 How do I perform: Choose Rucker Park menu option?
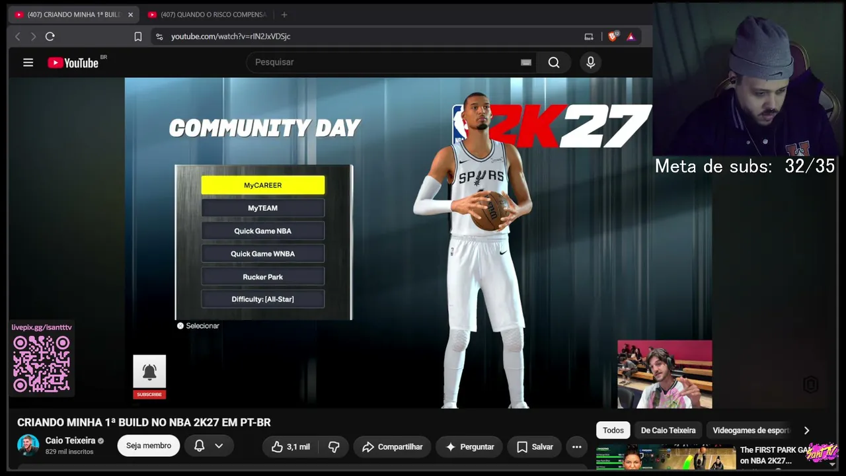263,276
